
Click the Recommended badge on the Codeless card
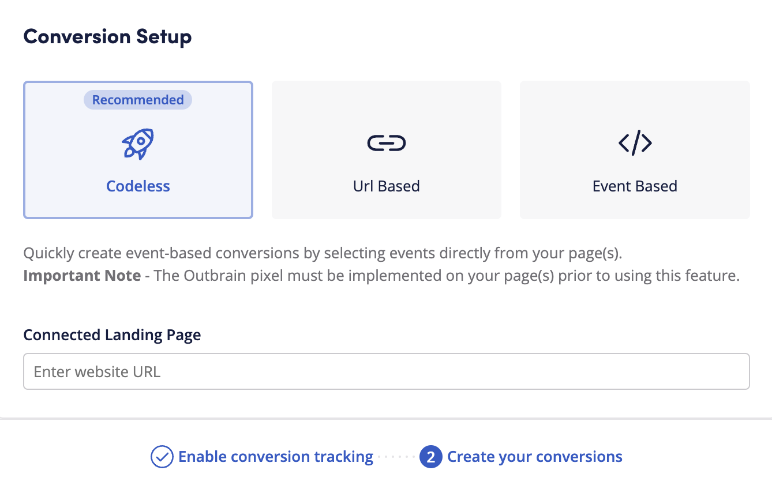pyautogui.click(x=138, y=99)
